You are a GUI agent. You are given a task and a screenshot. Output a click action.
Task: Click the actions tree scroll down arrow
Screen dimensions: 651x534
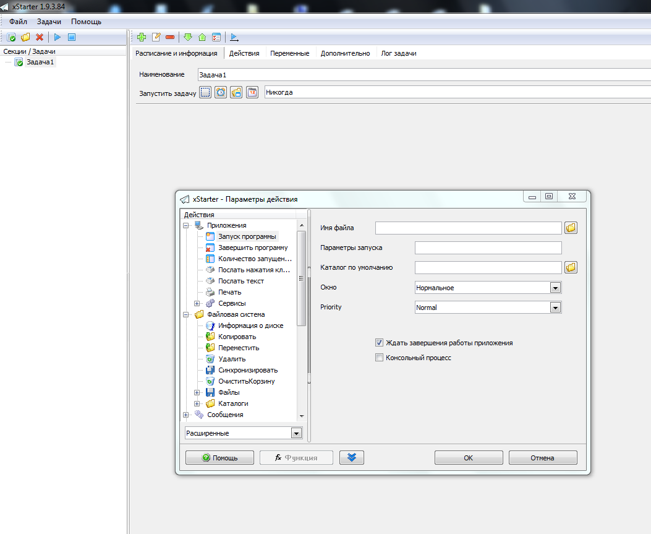pyautogui.click(x=302, y=416)
